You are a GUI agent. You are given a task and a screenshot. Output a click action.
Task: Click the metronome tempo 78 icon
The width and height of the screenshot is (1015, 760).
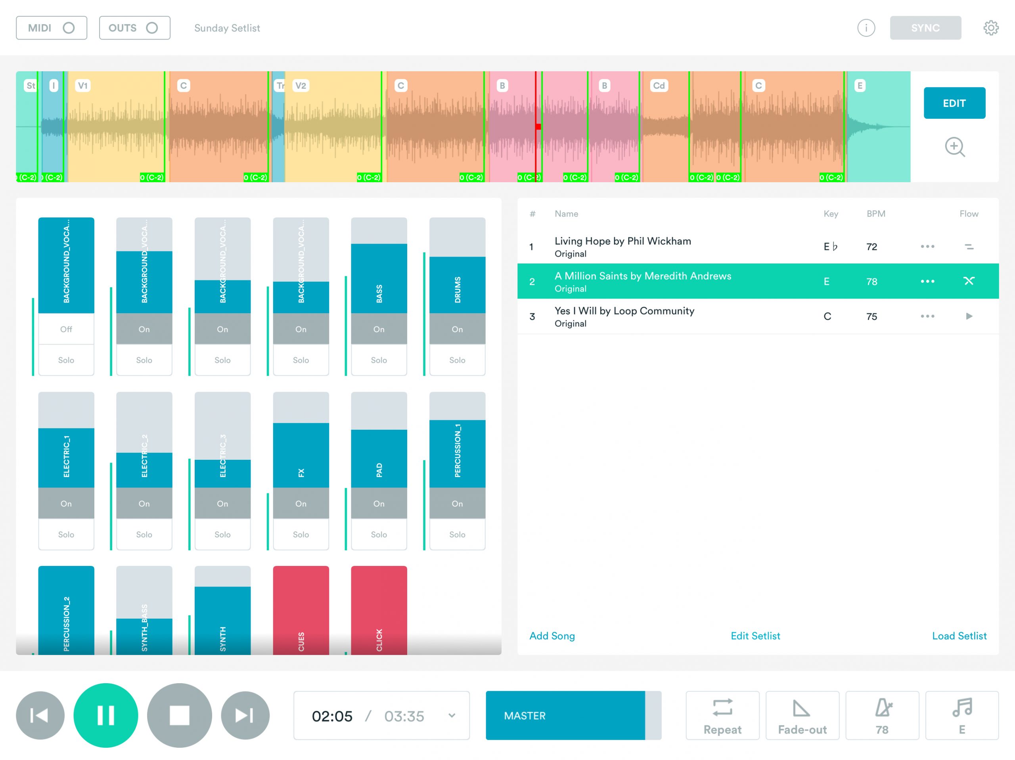882,715
